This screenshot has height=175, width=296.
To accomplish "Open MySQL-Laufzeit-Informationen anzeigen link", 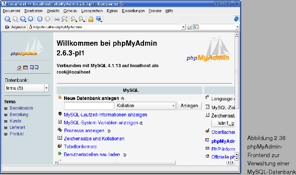I will click(105, 115).
